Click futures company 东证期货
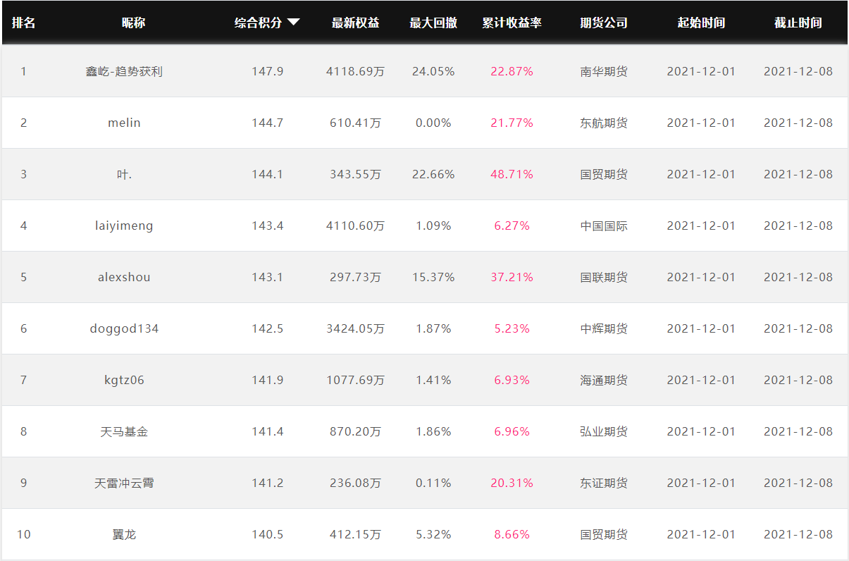 (x=604, y=483)
